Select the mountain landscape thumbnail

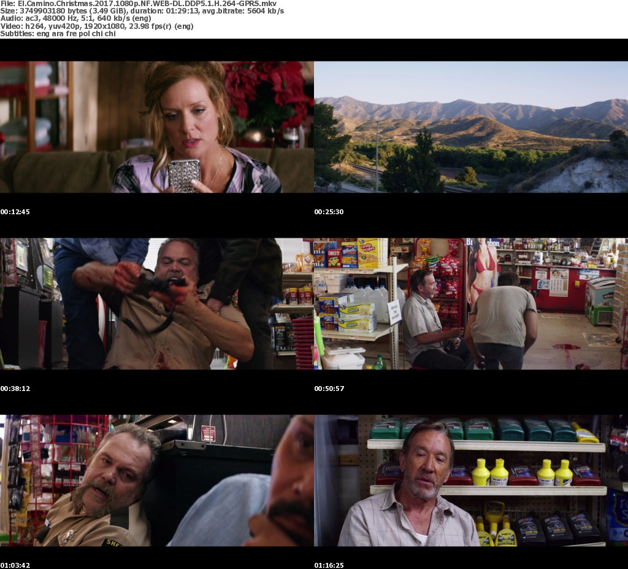[471, 127]
